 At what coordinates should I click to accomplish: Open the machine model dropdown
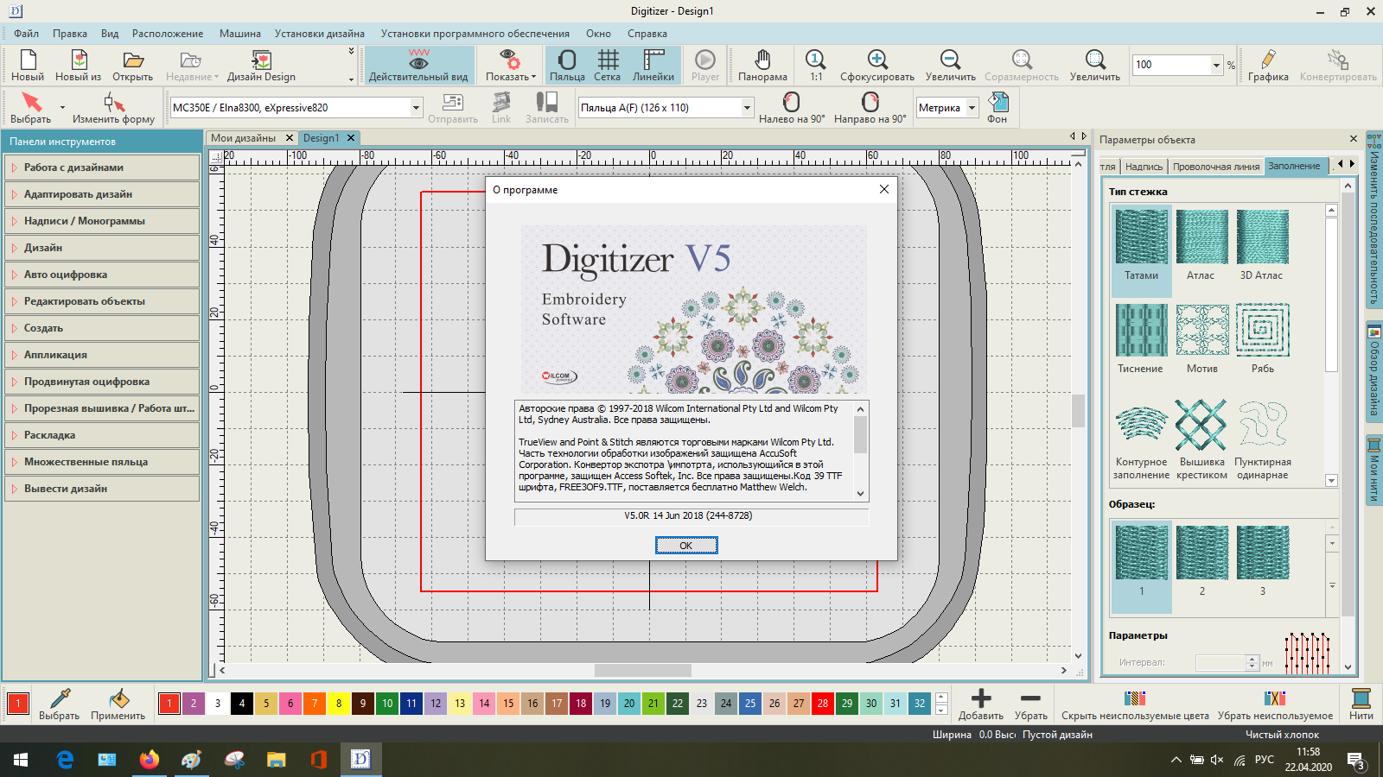[416, 108]
